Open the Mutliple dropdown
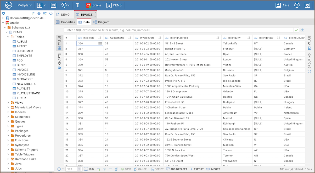Screen dimensions: 315x173 tap(25, 5)
